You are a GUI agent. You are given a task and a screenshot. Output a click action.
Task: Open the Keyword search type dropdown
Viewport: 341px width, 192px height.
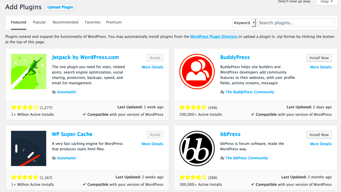point(244,23)
